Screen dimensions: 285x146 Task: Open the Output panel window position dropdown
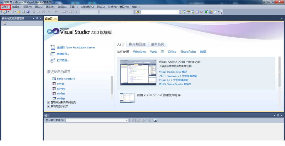pyautogui.click(x=275, y=115)
